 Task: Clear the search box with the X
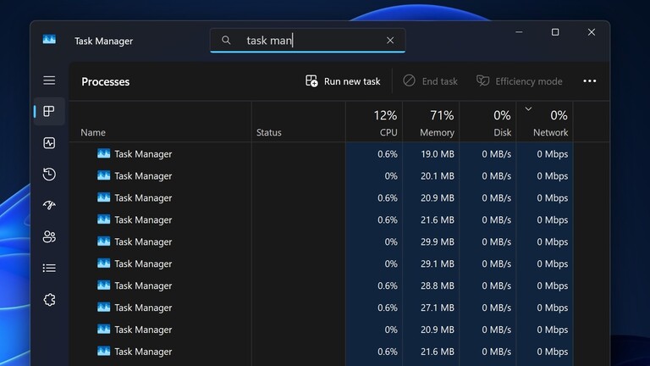pos(390,41)
